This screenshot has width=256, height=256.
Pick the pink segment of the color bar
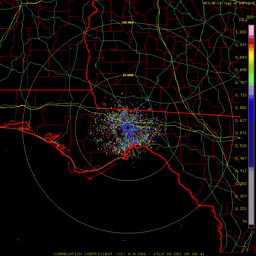click(251, 30)
